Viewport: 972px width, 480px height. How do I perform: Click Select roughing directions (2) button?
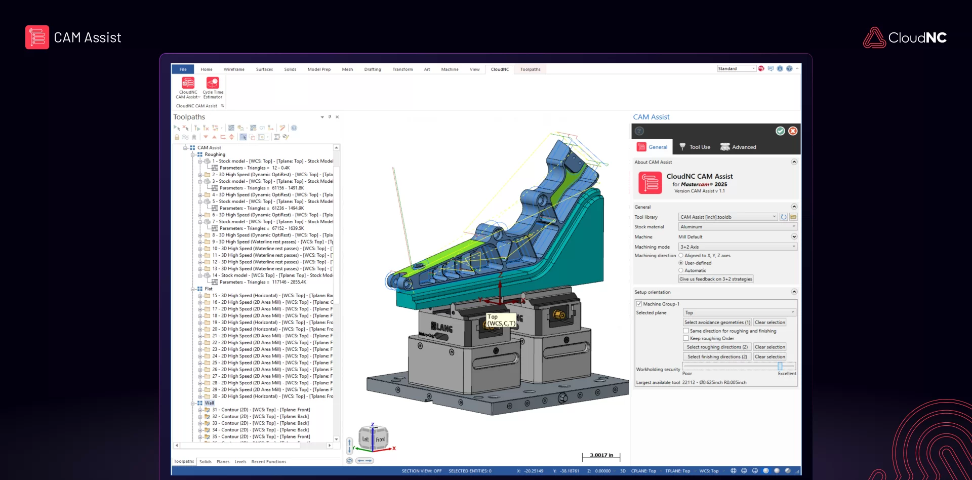coord(717,347)
